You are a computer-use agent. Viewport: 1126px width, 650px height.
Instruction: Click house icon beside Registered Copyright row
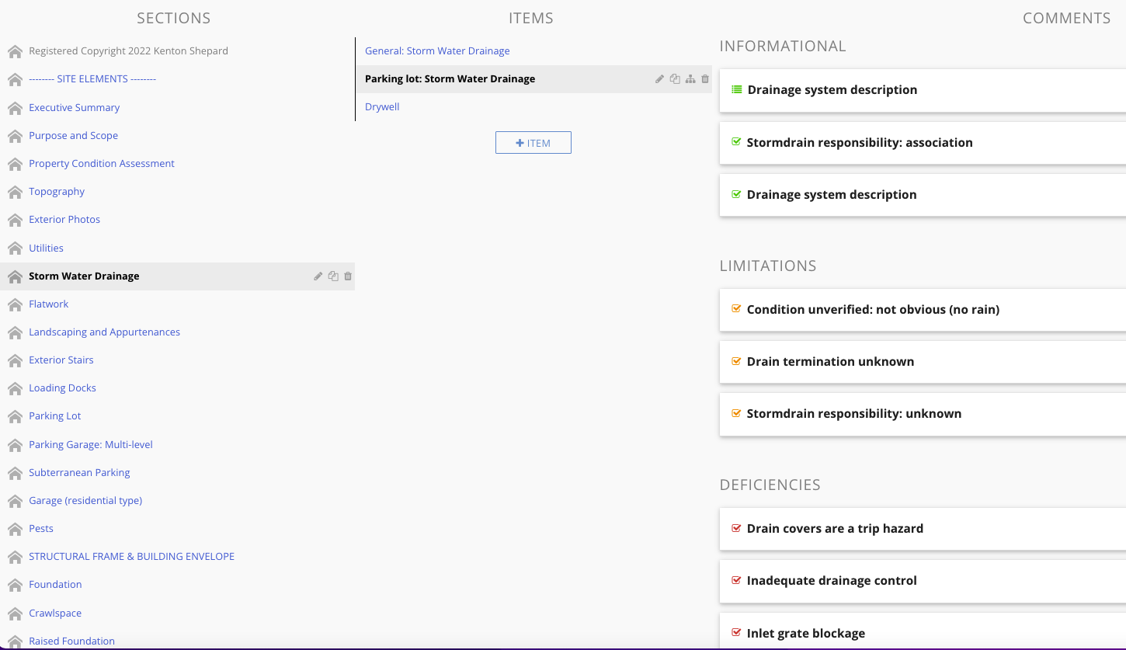coord(15,51)
